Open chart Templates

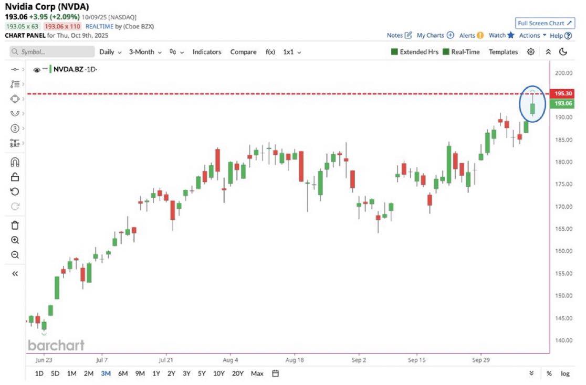[x=503, y=52]
